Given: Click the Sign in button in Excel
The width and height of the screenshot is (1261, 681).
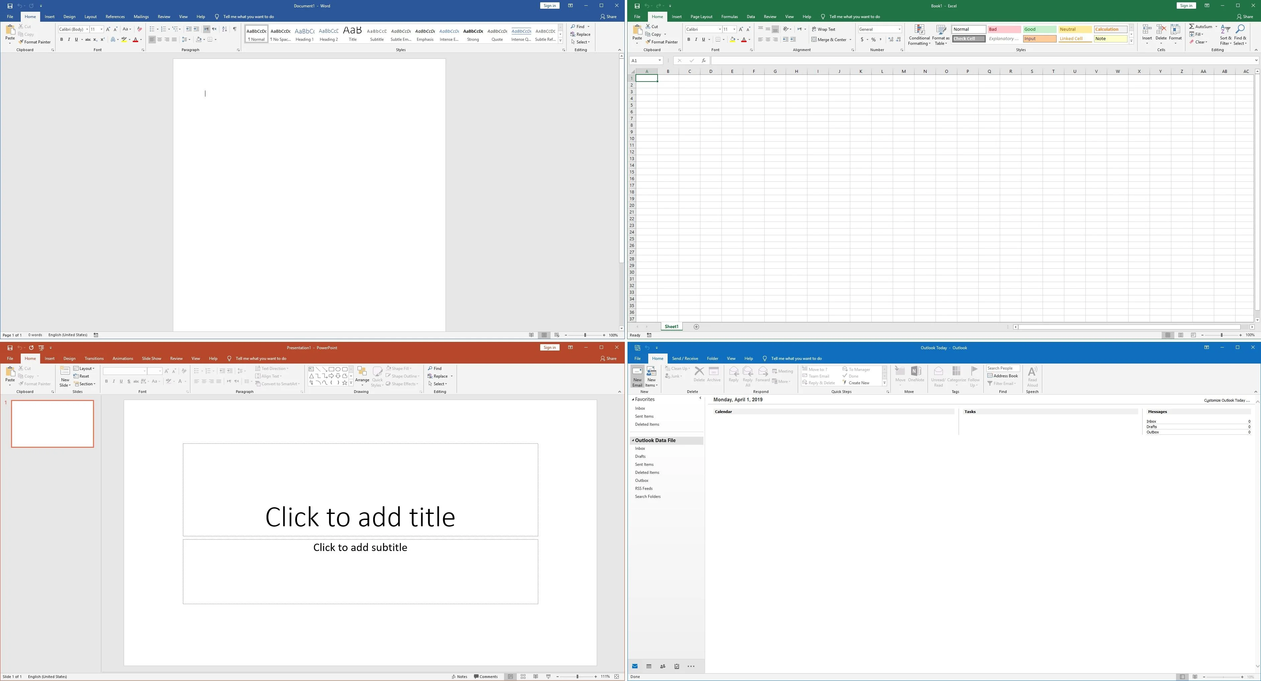Looking at the screenshot, I should click(1186, 5).
